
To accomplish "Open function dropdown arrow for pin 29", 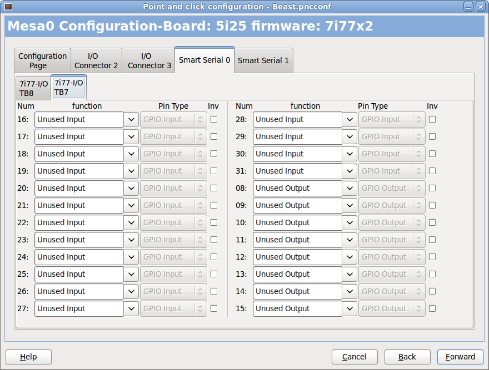I will click(350, 136).
